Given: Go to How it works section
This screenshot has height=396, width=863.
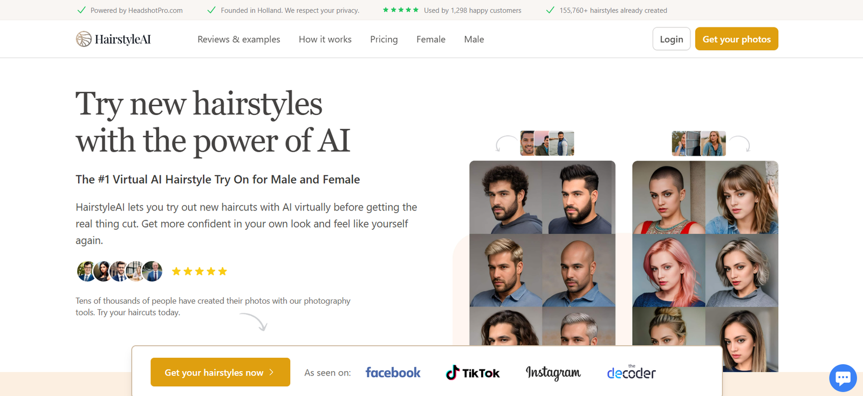Looking at the screenshot, I should click(325, 39).
